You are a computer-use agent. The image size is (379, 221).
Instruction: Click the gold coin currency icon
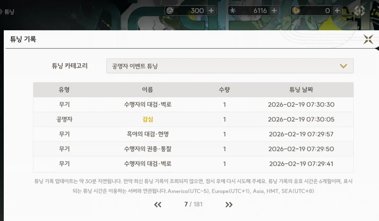pyautogui.click(x=296, y=10)
